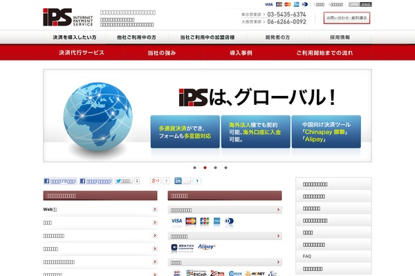Expand the gray bar above the BitCash logo

[x=225, y=262]
